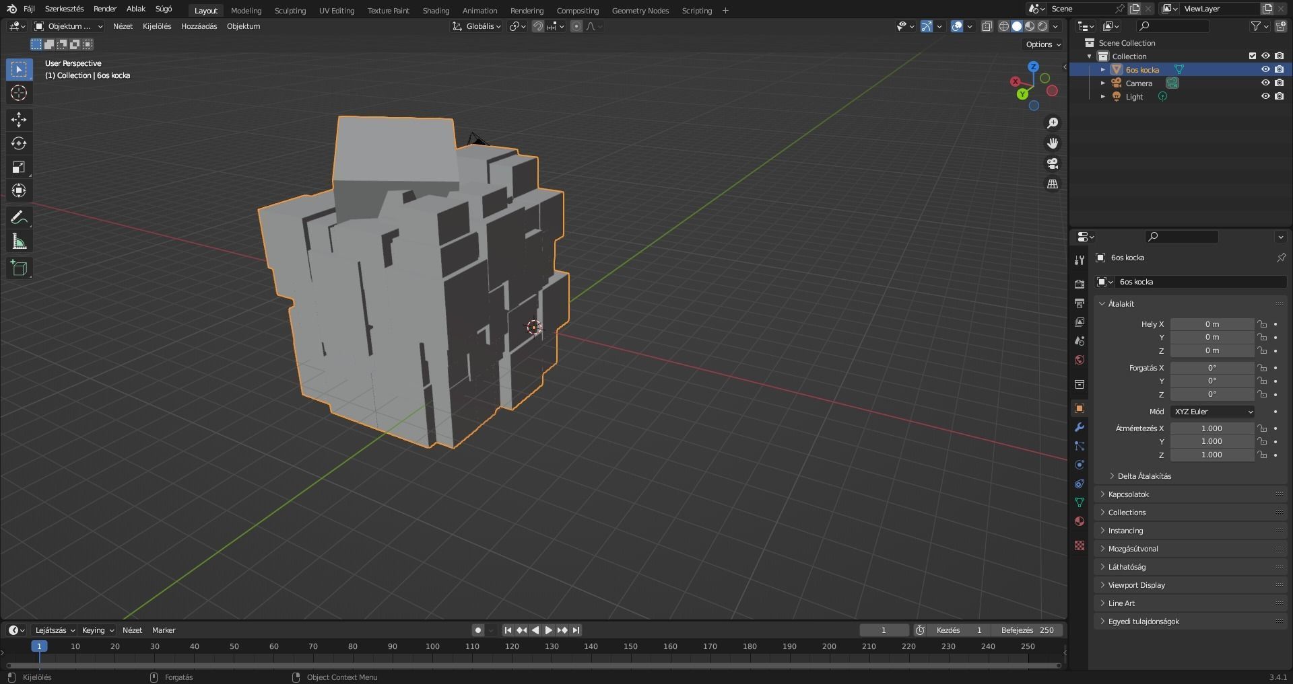Open the Tool properties tab
Screen dimensions: 1293x684
coord(1080,260)
